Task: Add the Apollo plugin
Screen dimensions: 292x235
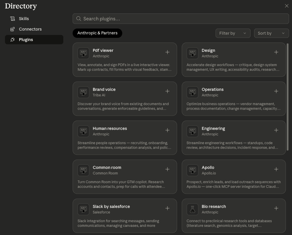Action: point(276,169)
